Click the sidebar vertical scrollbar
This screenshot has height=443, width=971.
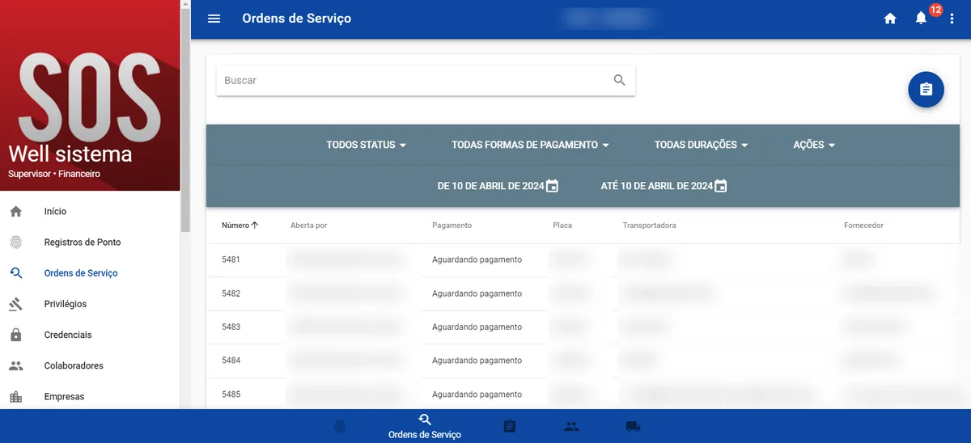coord(185,121)
